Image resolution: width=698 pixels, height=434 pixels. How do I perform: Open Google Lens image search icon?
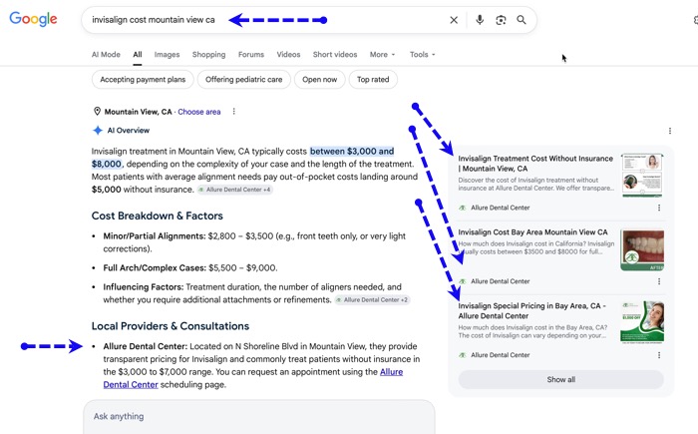pos(501,20)
